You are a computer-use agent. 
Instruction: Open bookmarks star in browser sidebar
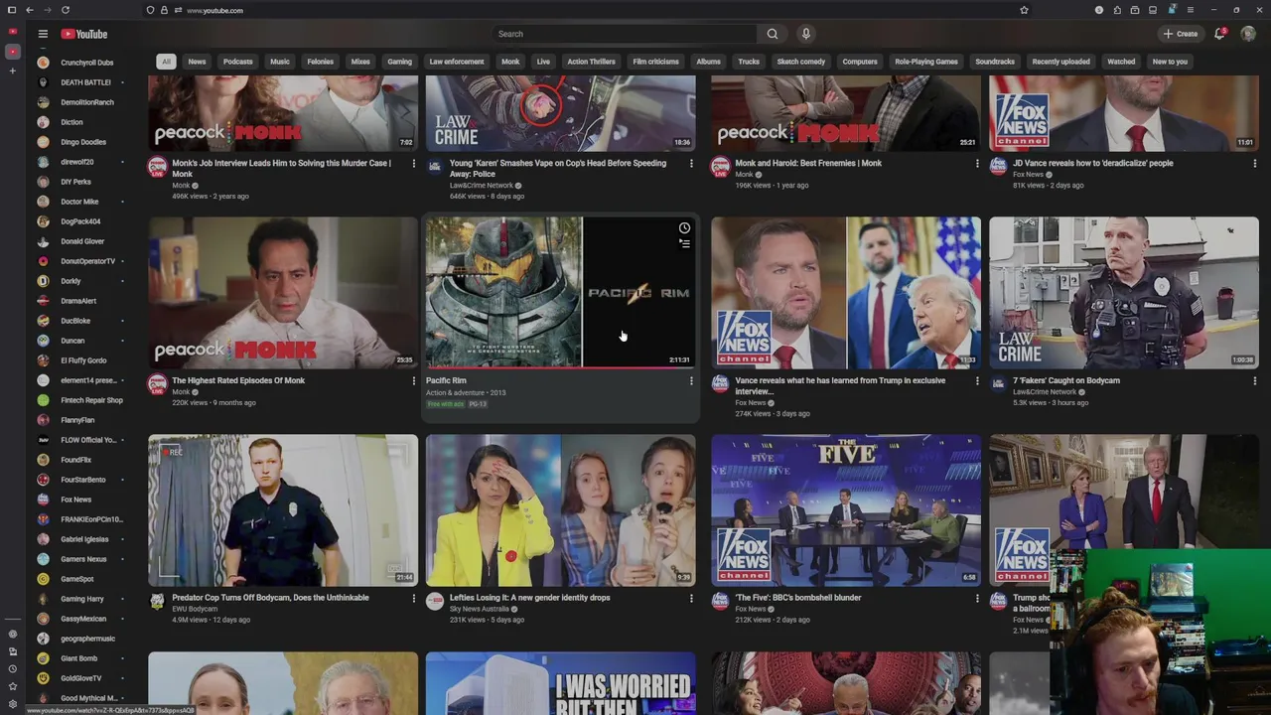click(12, 686)
